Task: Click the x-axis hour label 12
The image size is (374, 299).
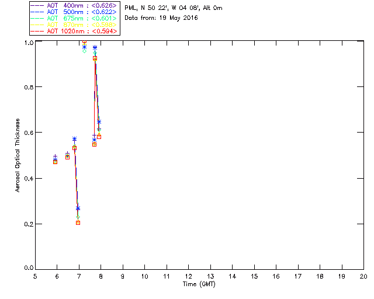Action: (x=188, y=276)
